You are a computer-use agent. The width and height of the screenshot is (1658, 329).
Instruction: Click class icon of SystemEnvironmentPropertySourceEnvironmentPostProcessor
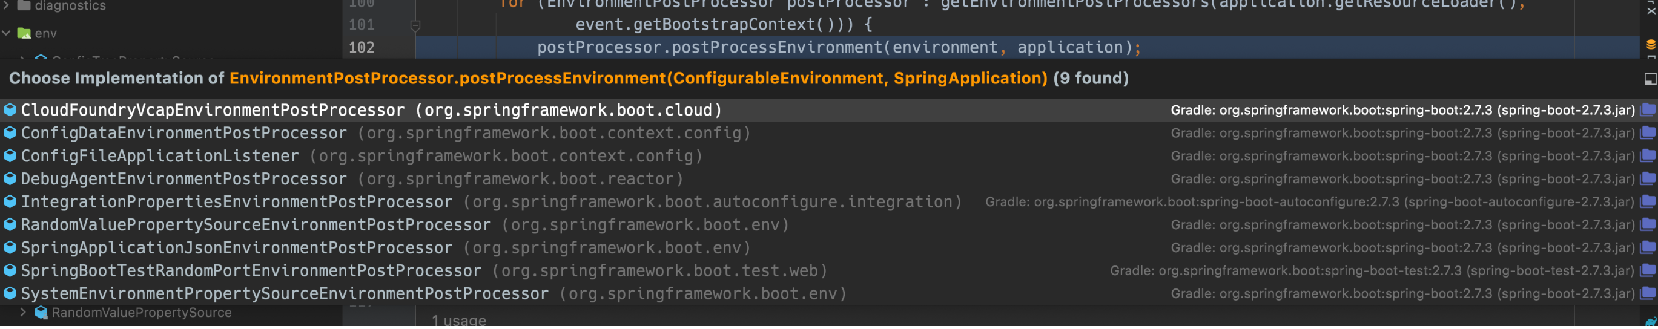tap(10, 295)
